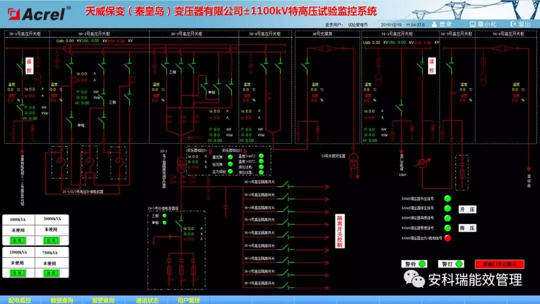Click 遥控 in the 34-1 switch cabinet
This screenshot has height=304, width=540.
[431, 66]
